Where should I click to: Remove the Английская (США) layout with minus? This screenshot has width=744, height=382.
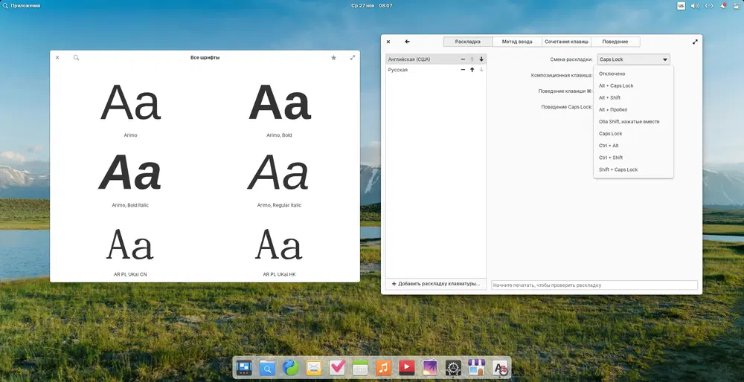coord(463,59)
